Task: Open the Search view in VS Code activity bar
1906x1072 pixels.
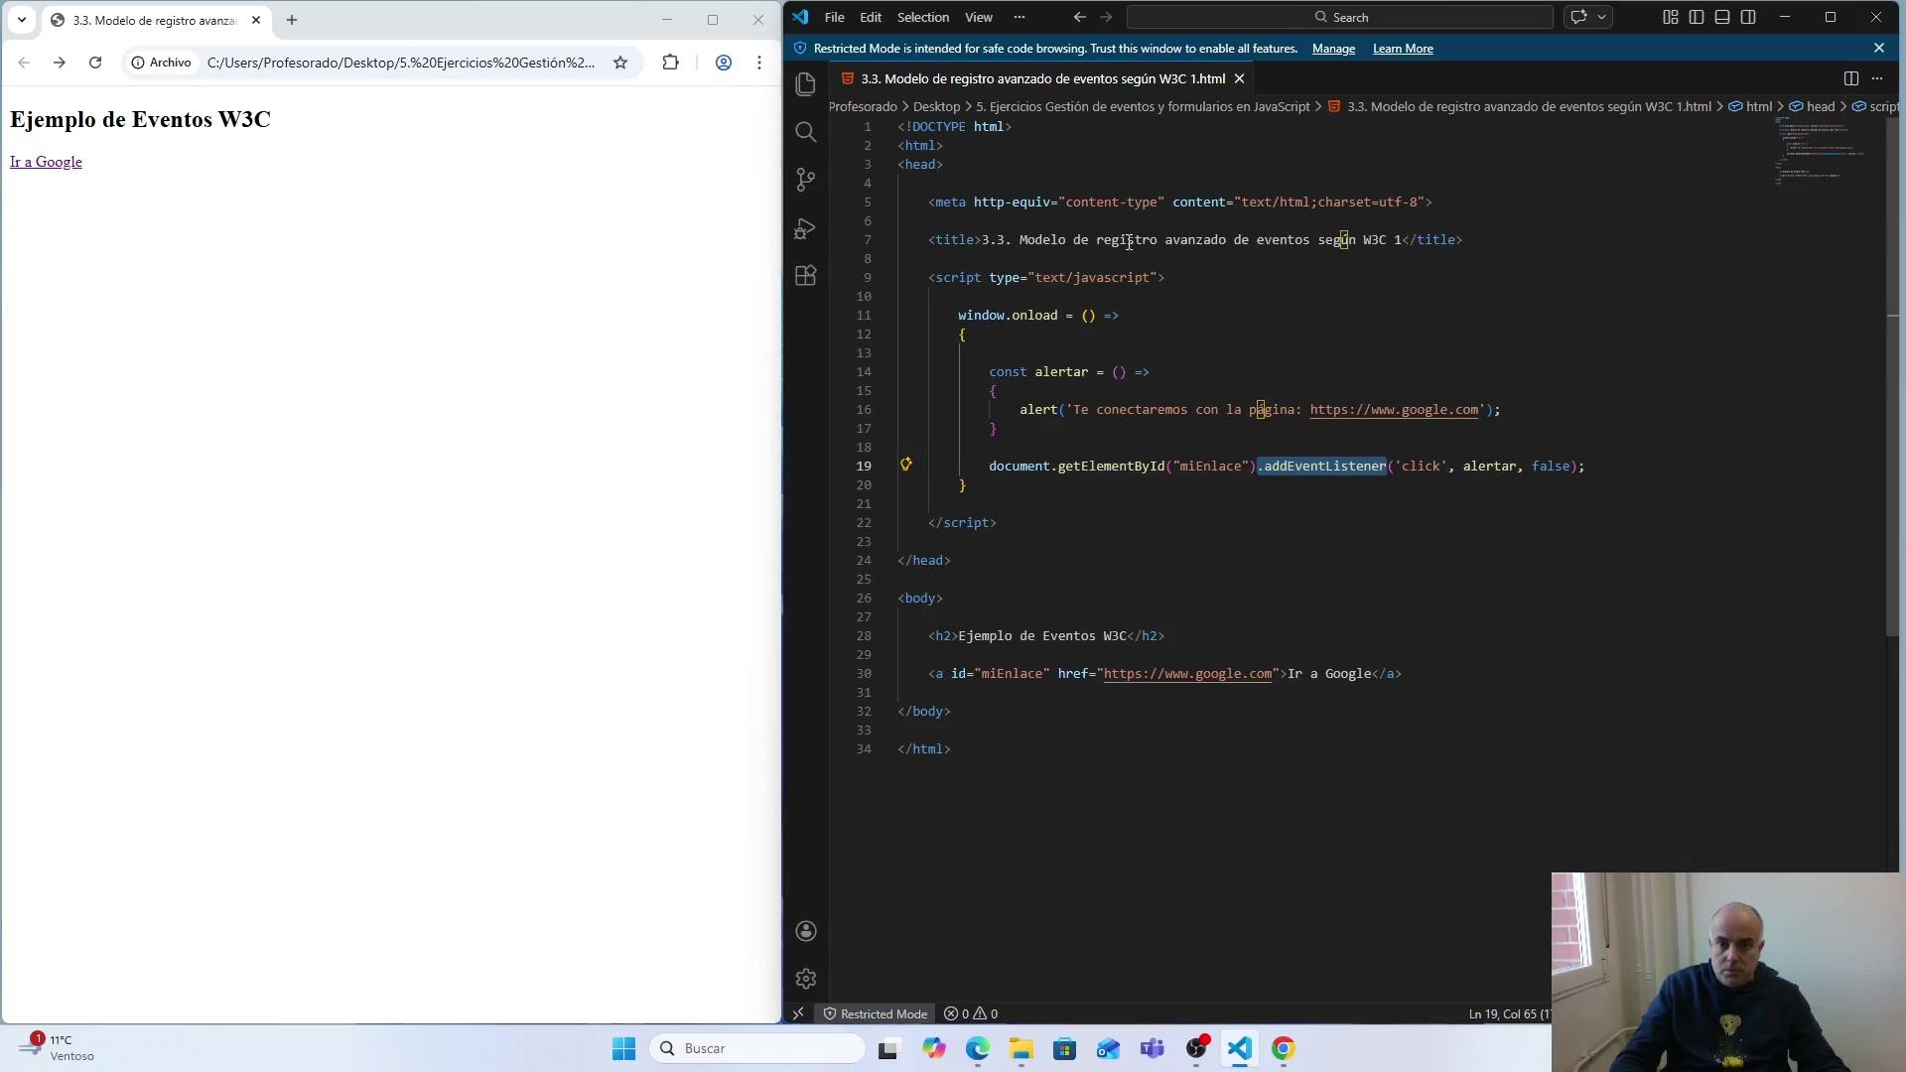Action: [806, 132]
